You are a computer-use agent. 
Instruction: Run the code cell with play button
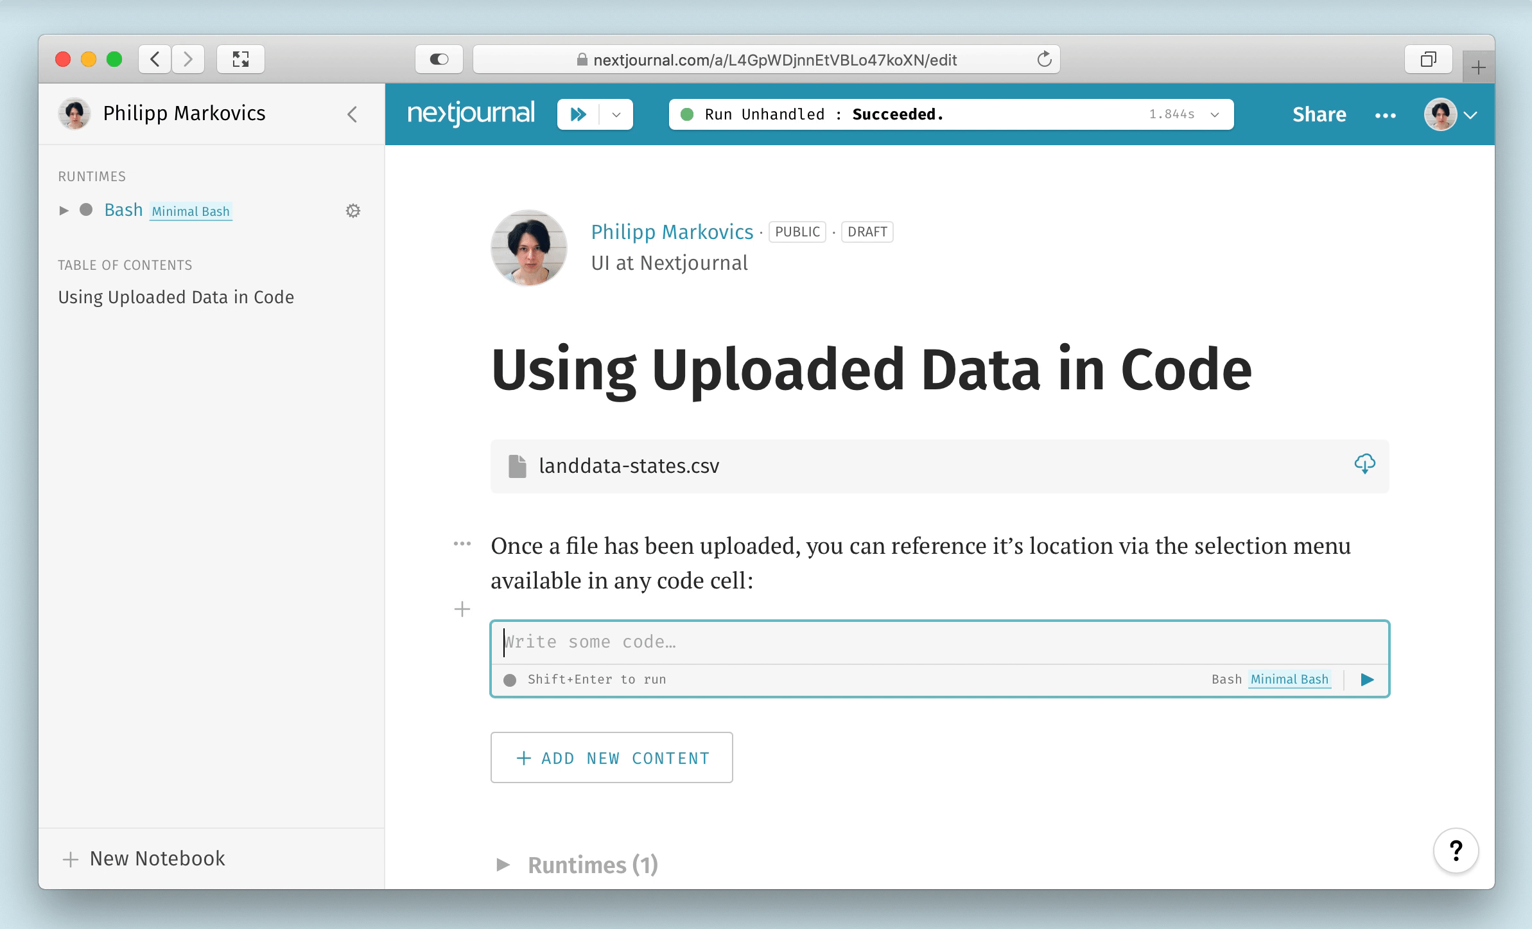1368,679
